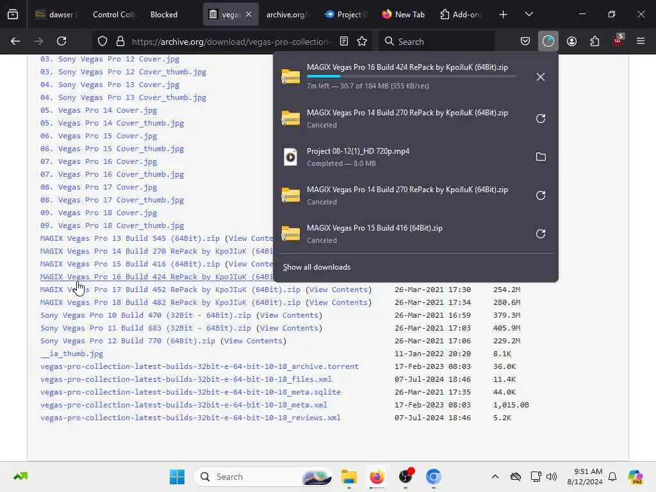
Task: Cancel the Vegas Pro 16 download
Action: [541, 77]
